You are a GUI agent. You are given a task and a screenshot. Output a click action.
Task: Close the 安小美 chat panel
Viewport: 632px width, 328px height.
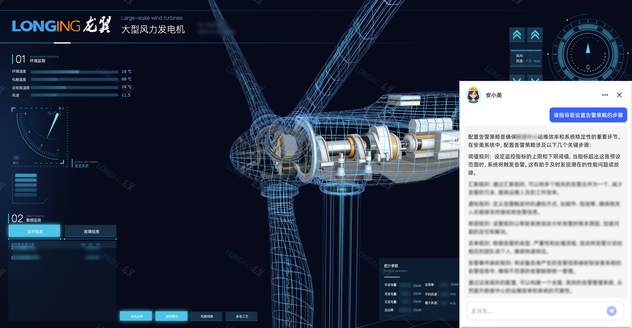pyautogui.click(x=619, y=95)
